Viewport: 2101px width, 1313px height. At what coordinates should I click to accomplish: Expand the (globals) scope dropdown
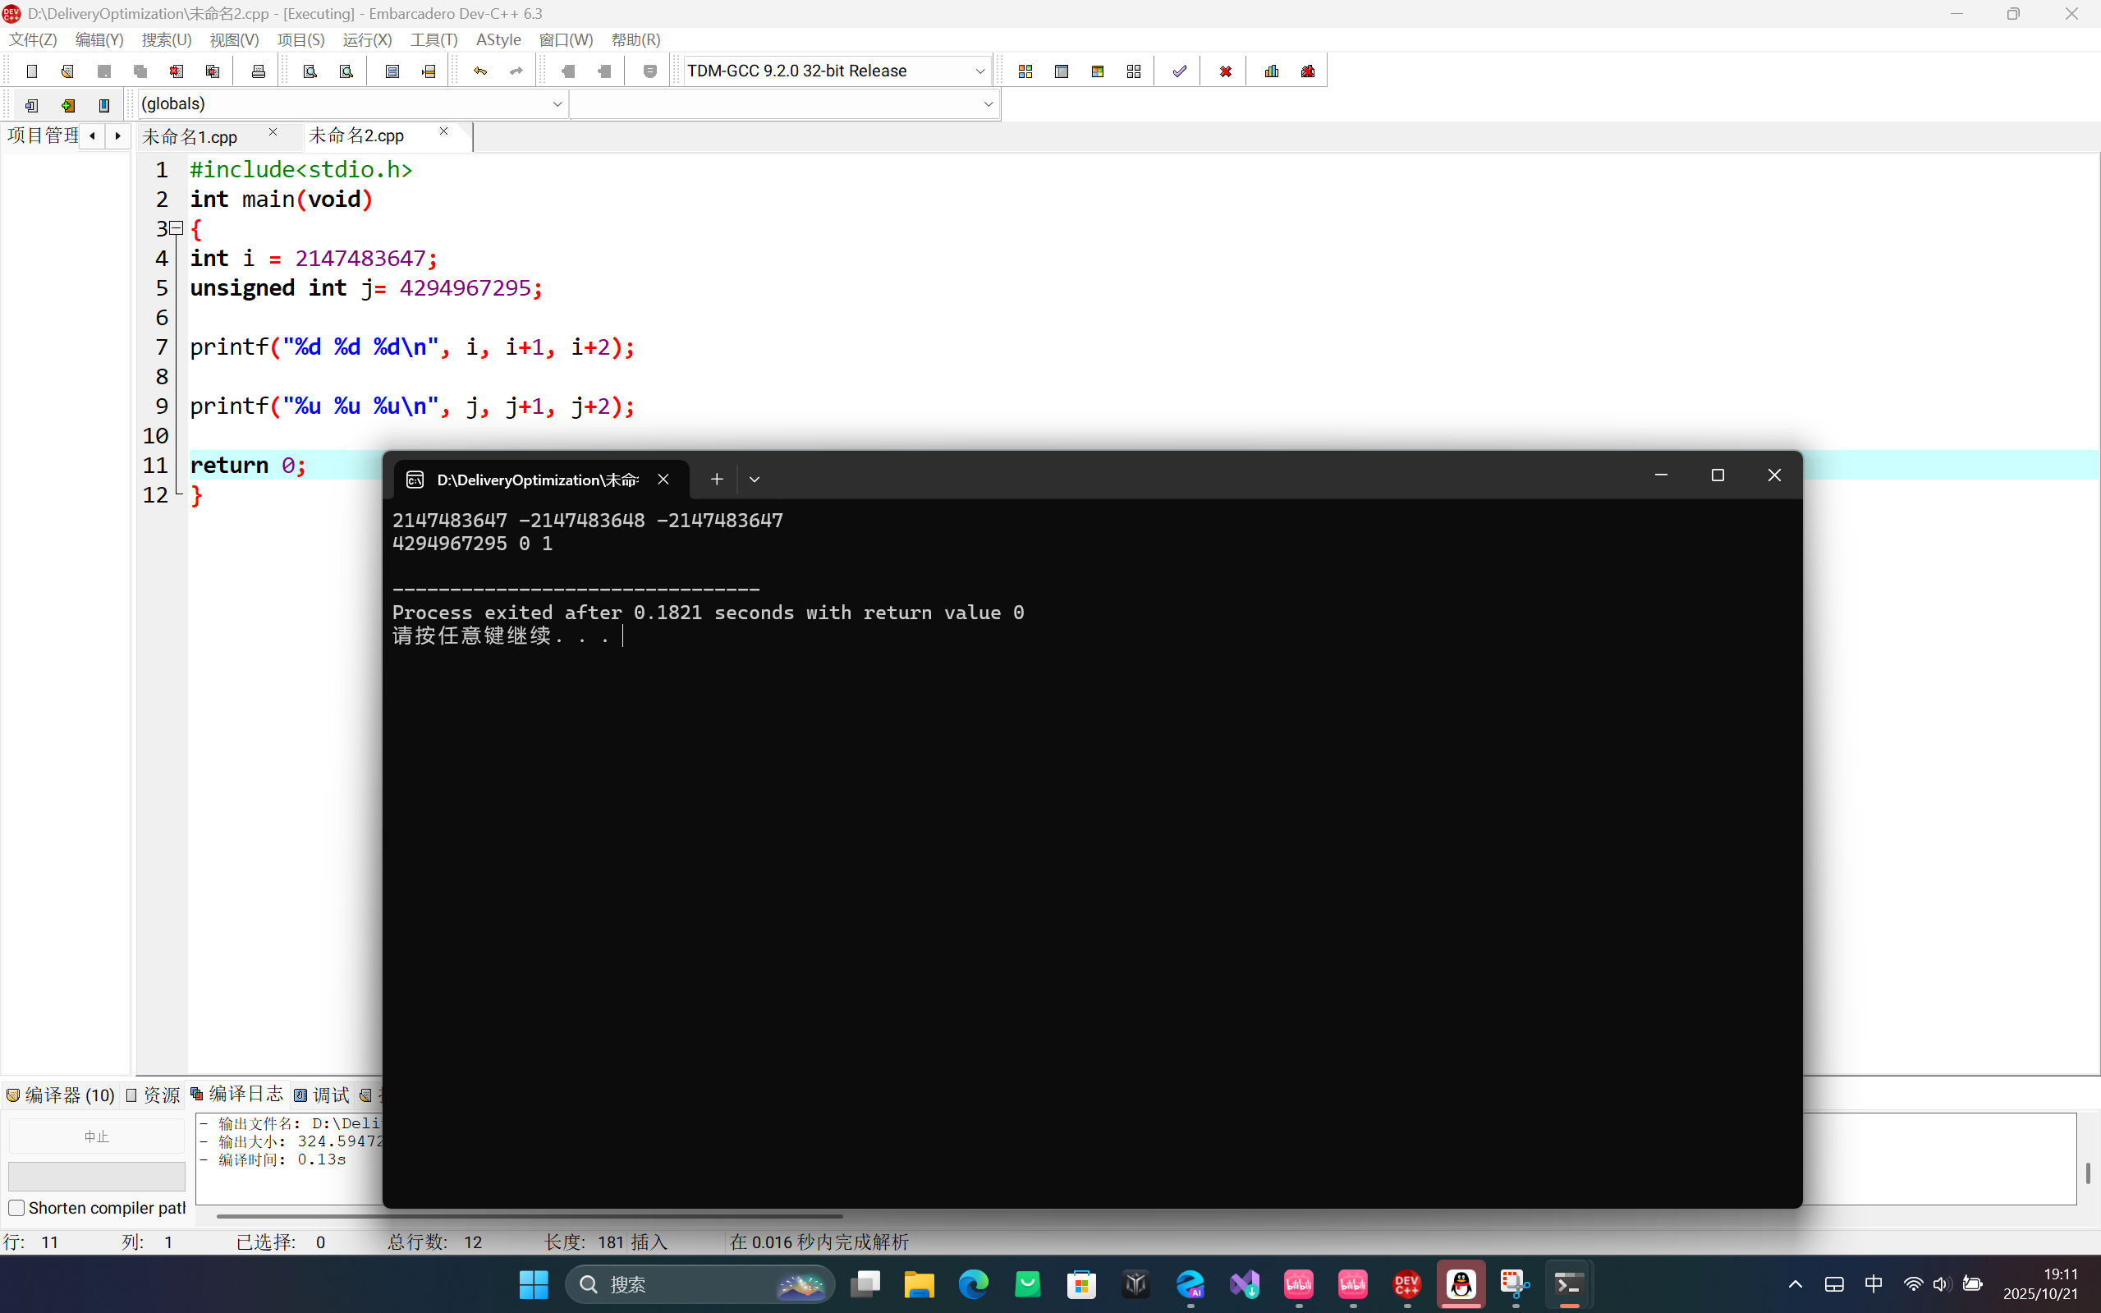point(557,104)
